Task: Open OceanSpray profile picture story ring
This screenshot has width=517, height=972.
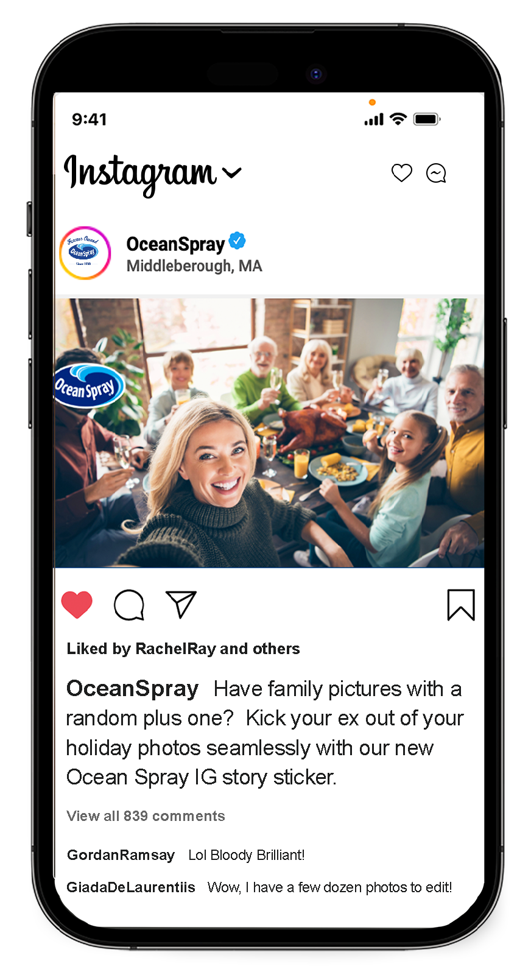Action: 85,253
